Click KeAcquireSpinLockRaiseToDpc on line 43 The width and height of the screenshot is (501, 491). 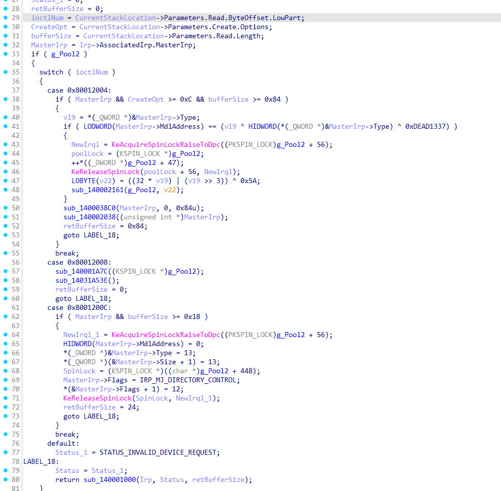166,145
